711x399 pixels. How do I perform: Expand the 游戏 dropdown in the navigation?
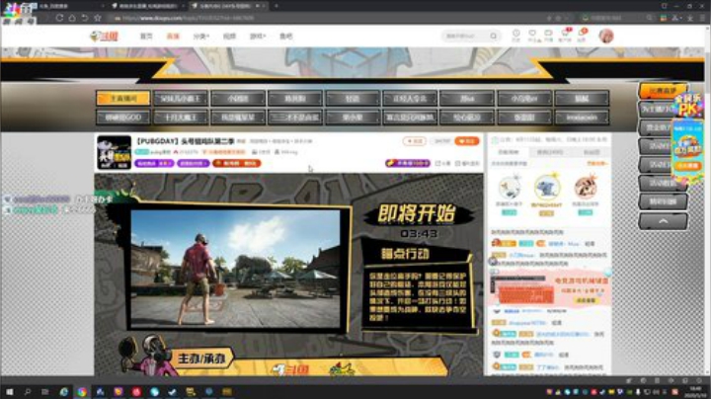pos(258,36)
